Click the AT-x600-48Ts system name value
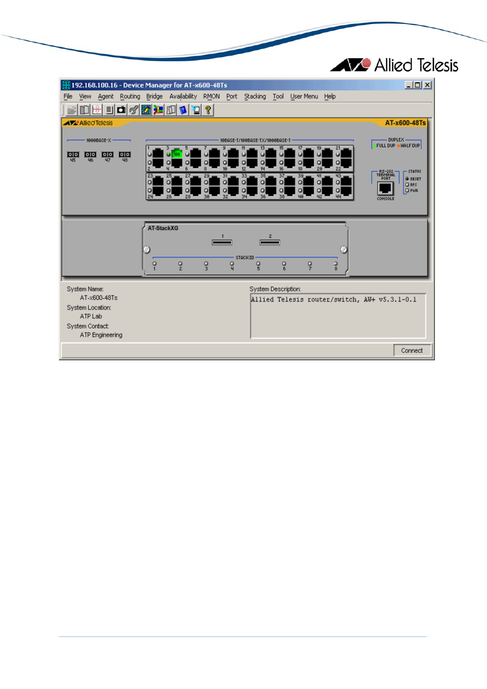Screen dimensions: 487x689 pyautogui.click(x=99, y=298)
